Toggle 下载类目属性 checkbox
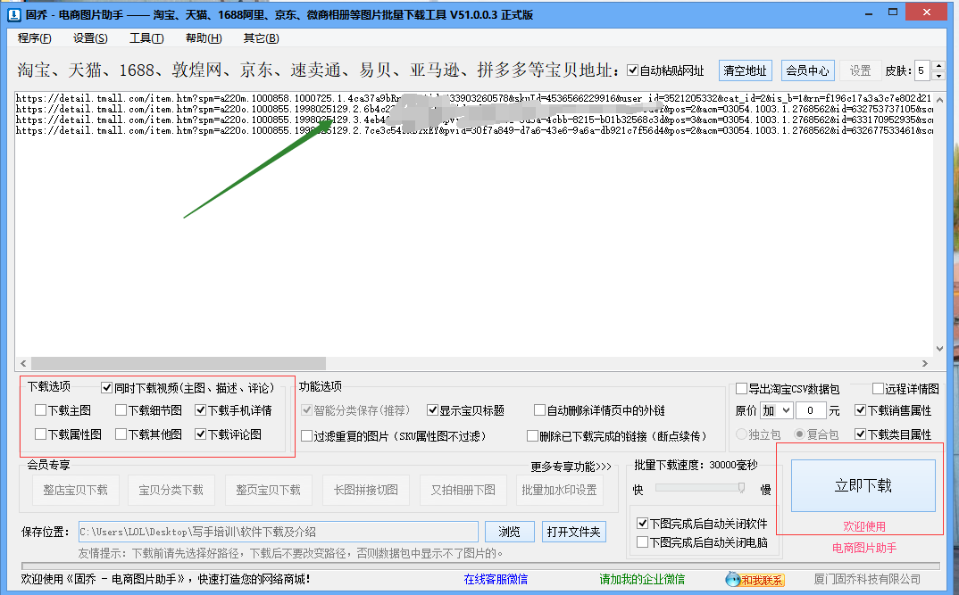The image size is (959, 595). click(x=860, y=434)
